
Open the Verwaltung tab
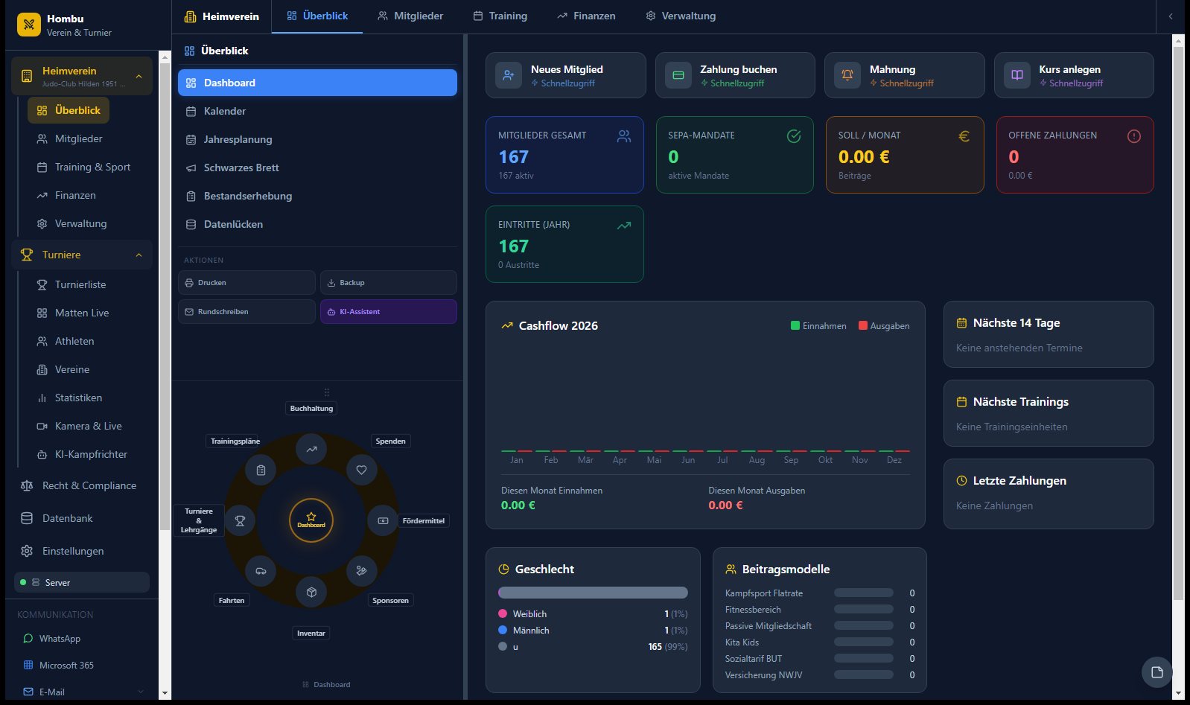681,16
